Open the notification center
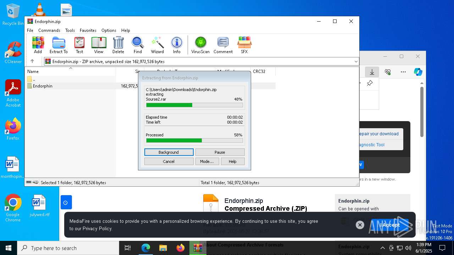This screenshot has width=454, height=255. pyautogui.click(x=442, y=248)
